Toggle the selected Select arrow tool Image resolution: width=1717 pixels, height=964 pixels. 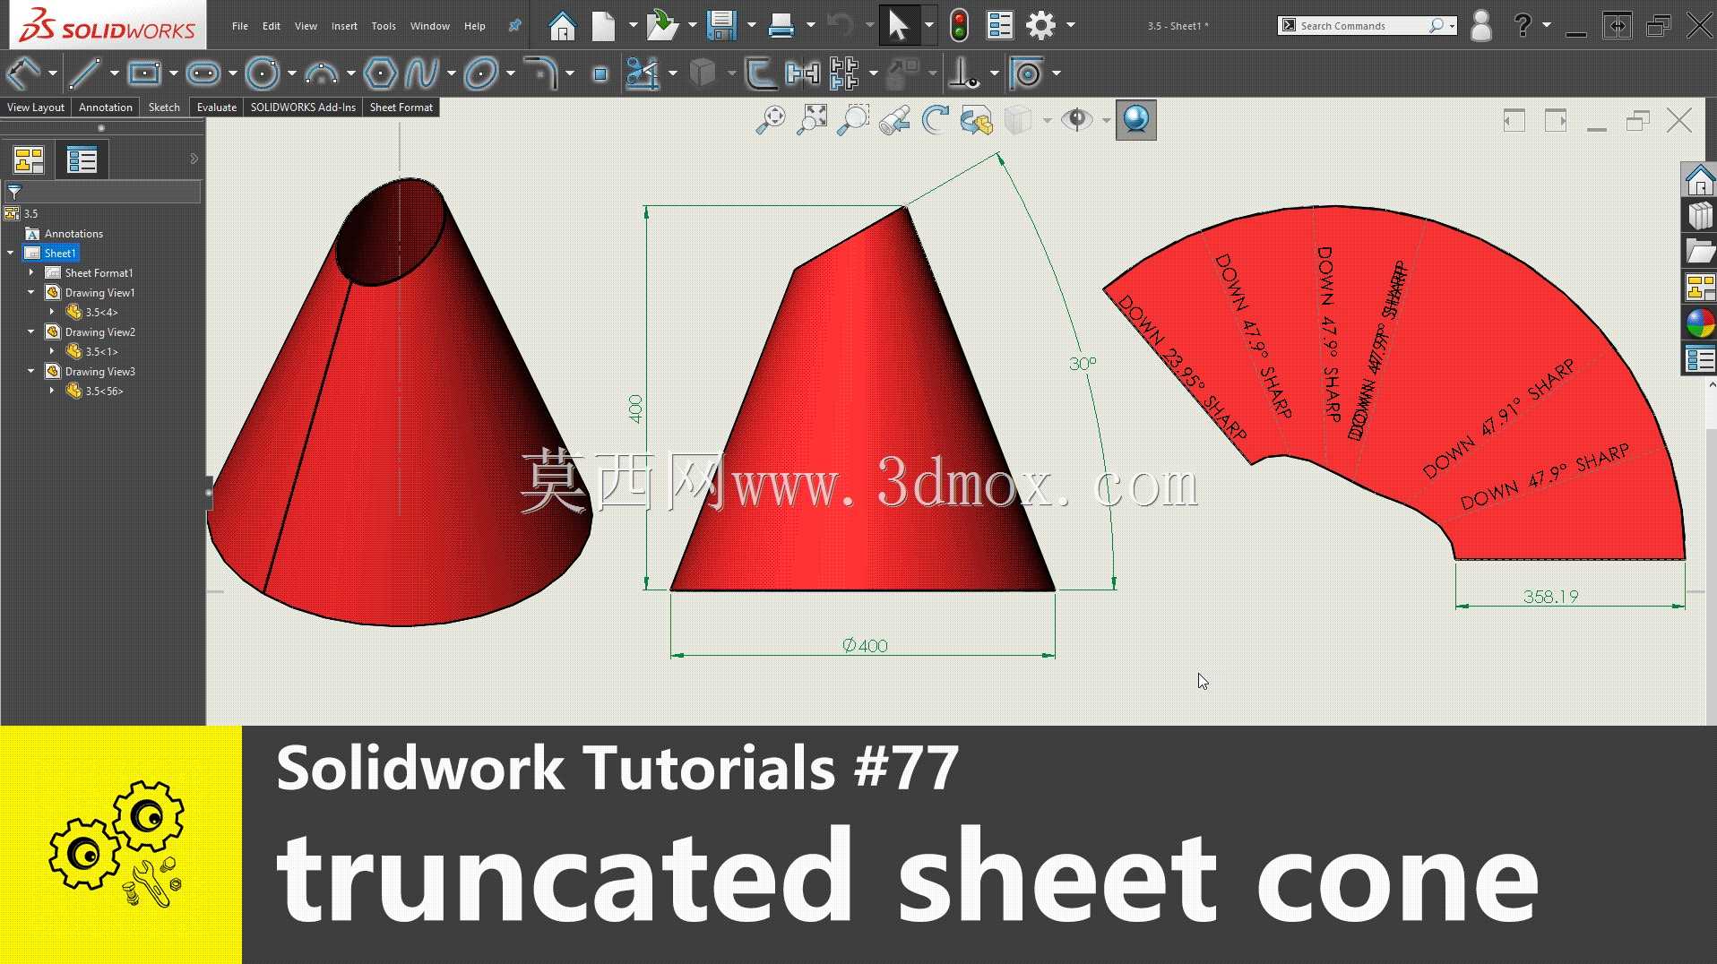(898, 26)
